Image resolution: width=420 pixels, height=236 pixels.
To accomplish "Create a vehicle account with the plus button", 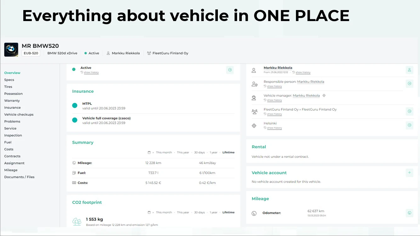I will 409,173.
